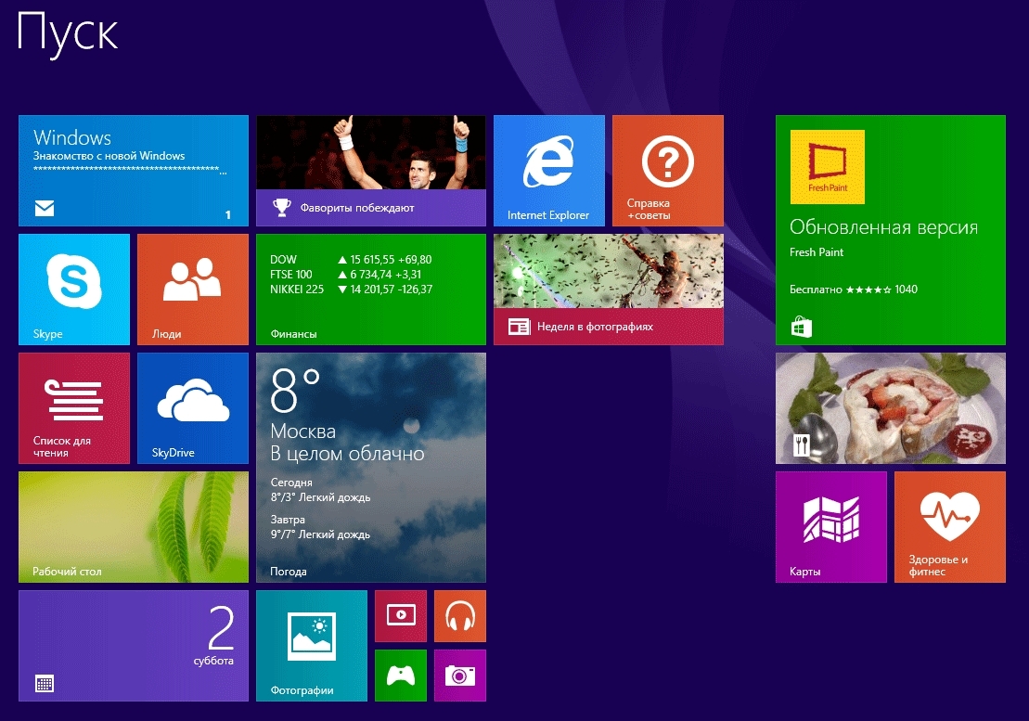This screenshot has height=721, width=1029.
Task: Click the FTSE 100 row in Финансы
Action: [346, 275]
